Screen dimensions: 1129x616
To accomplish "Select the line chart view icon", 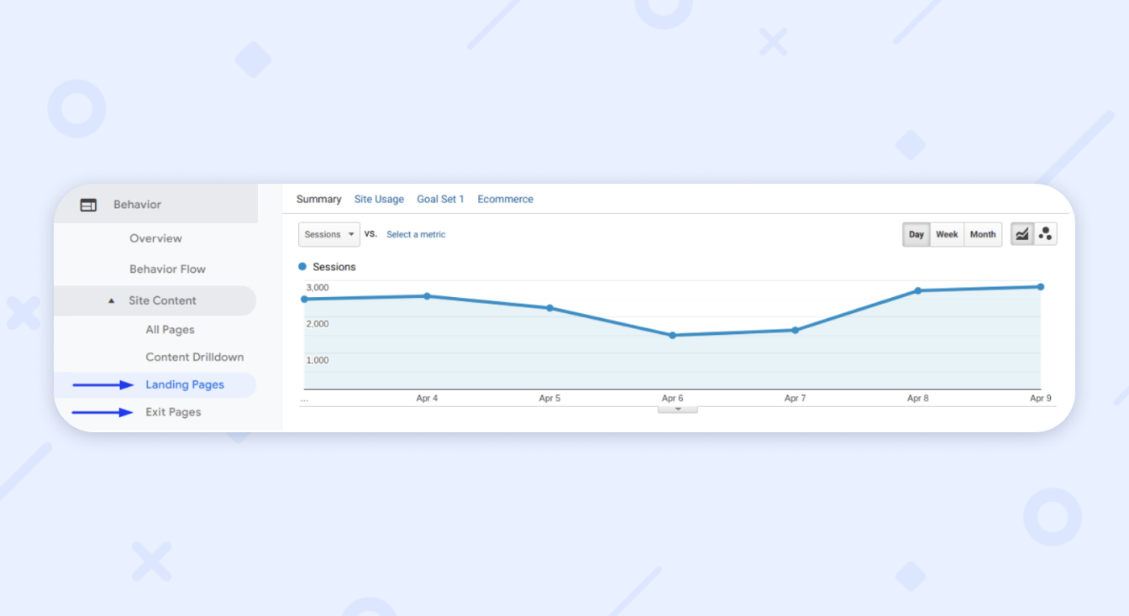I will [1021, 234].
